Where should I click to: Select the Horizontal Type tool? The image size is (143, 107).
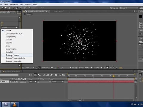pyautogui.click(x=10, y=8)
